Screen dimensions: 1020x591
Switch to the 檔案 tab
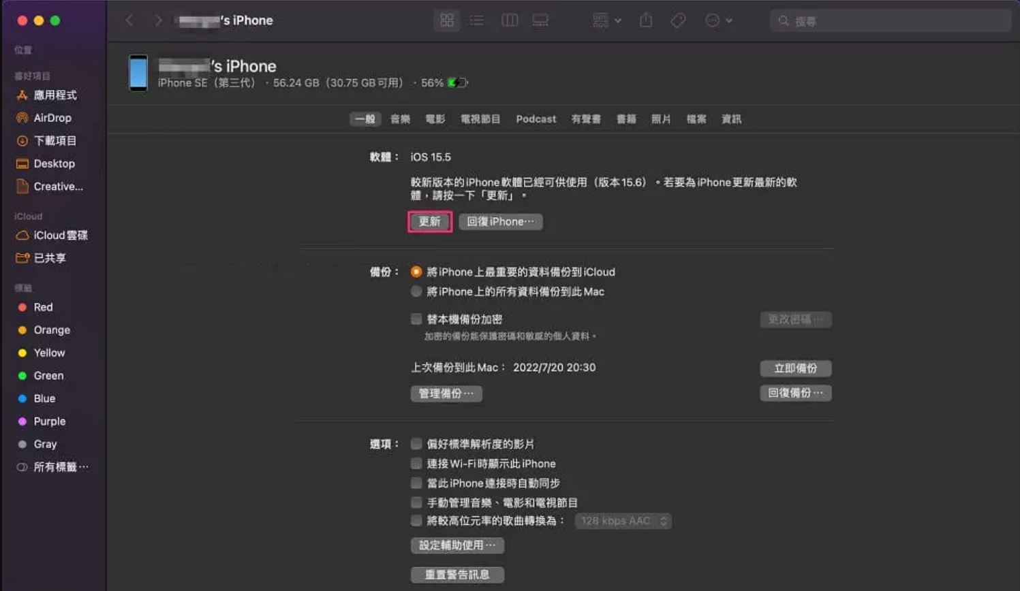(x=696, y=119)
